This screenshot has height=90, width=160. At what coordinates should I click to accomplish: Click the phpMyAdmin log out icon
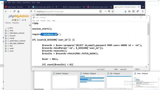click(15, 20)
